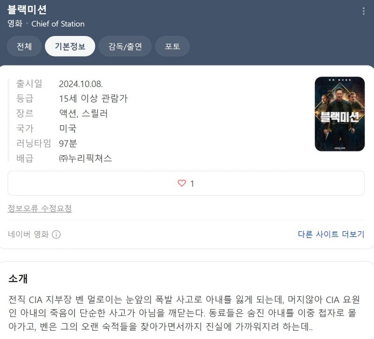This screenshot has width=374, height=339.
Task: Switch to the 감독/출연 tab
Action: tap(125, 46)
